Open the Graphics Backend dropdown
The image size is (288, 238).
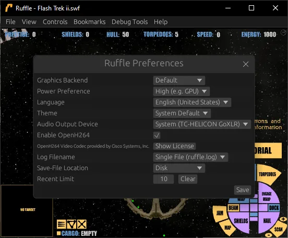(x=179, y=80)
